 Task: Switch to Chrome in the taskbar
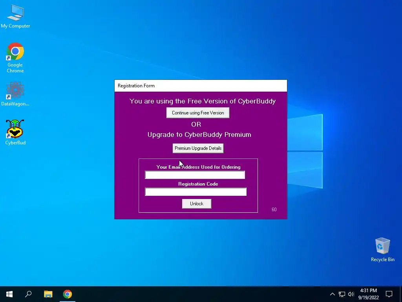click(68, 294)
